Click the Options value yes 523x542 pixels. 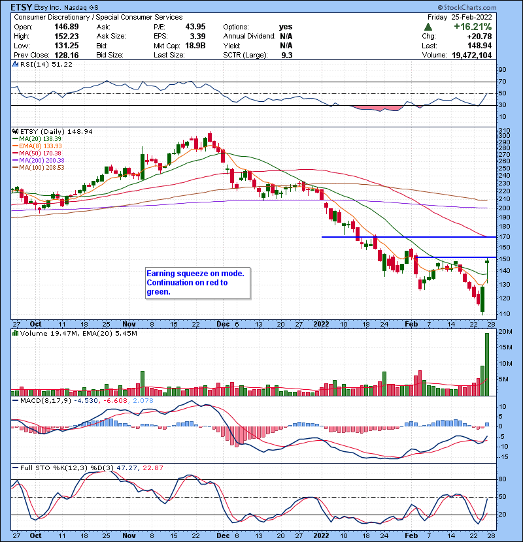pos(286,27)
